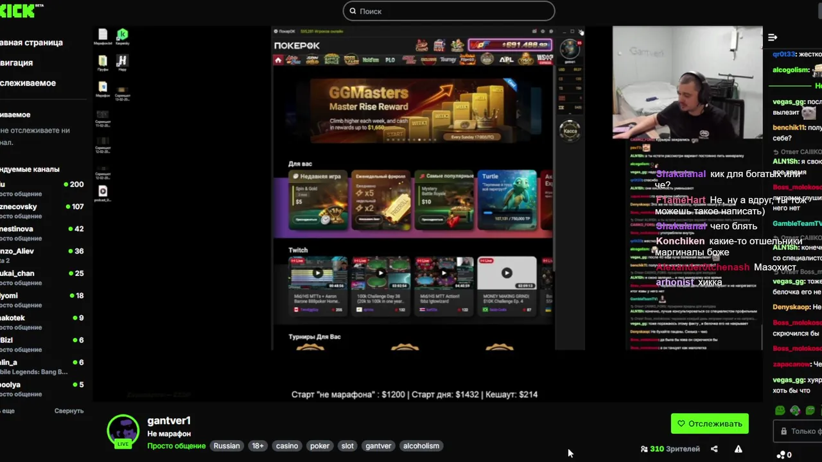Play the Mid/HS MTT Action stream

coord(444,273)
